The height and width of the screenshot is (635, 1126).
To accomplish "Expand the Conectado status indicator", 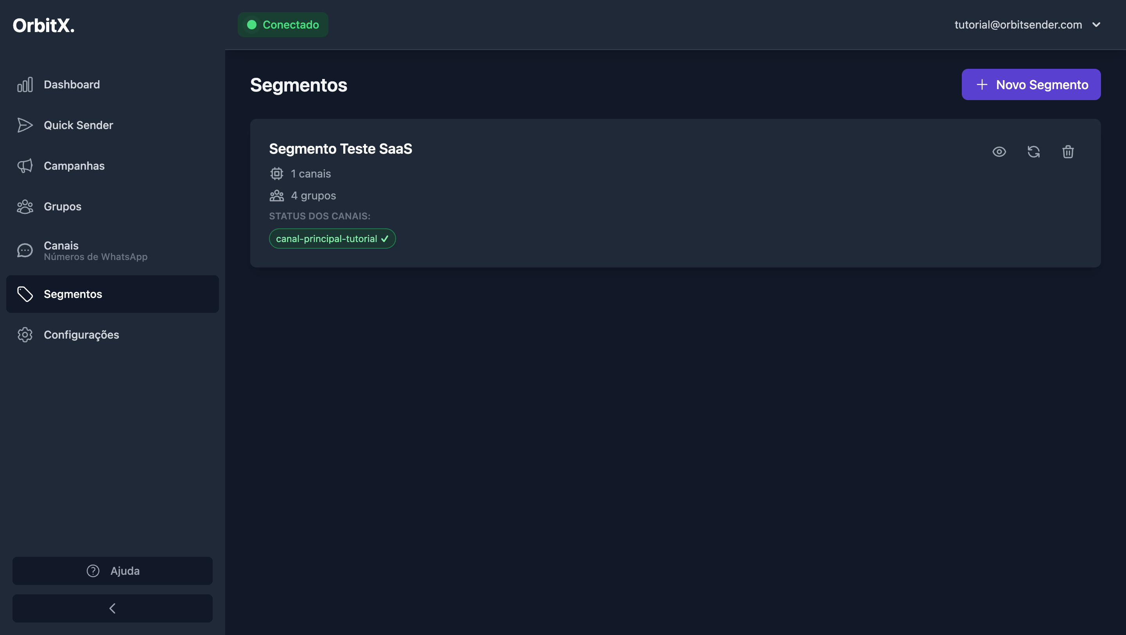I will pos(282,25).
